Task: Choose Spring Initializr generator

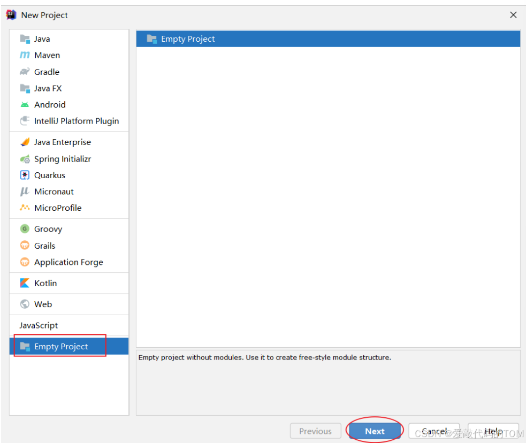Action: 63,159
